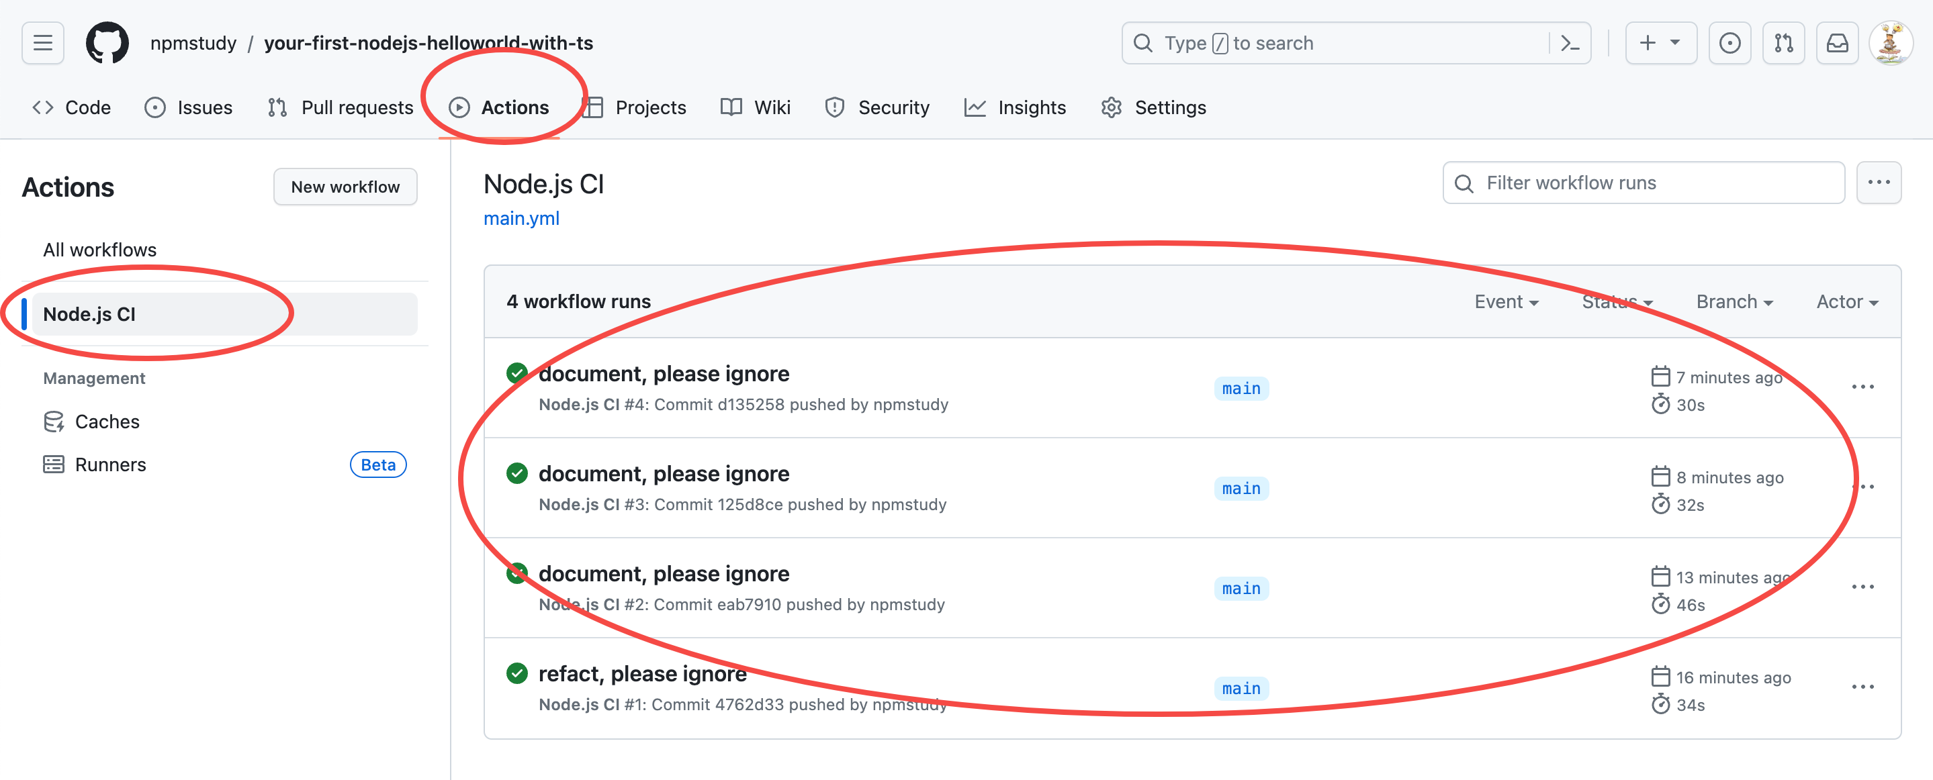Screen dimensions: 1933x780
Task: Click the New workflow button
Action: click(345, 187)
